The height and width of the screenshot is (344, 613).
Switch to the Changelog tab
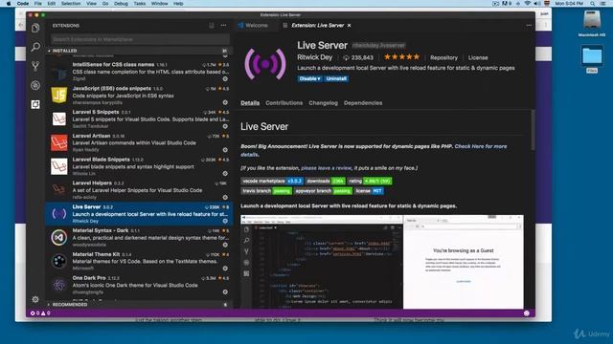click(x=324, y=103)
